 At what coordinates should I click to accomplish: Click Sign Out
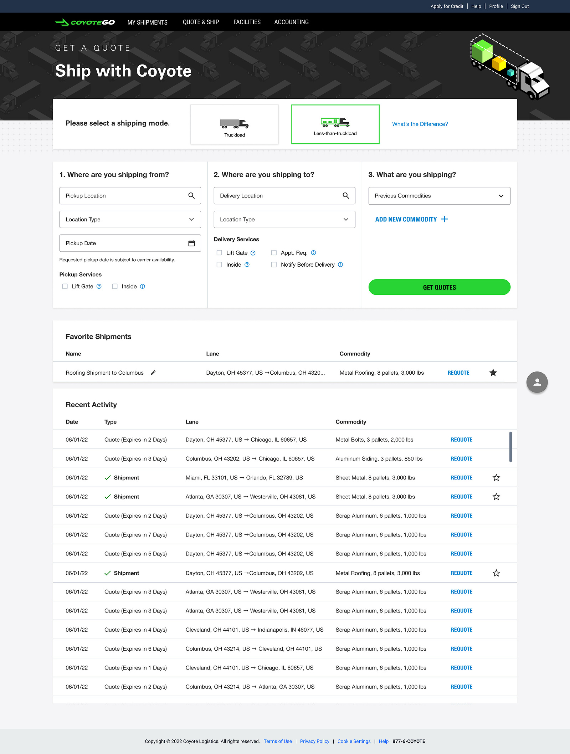520,6
